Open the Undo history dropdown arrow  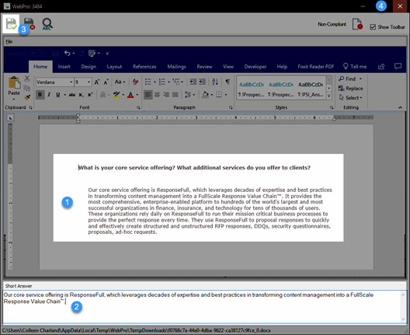point(74,54)
